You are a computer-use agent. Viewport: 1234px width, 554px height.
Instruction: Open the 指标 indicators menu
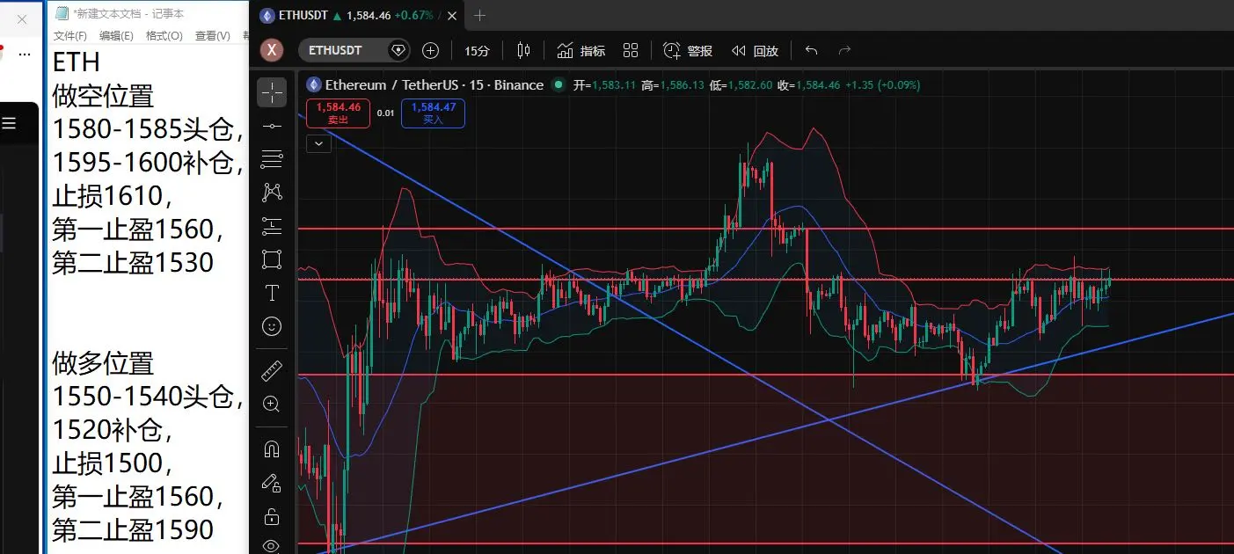pos(581,51)
